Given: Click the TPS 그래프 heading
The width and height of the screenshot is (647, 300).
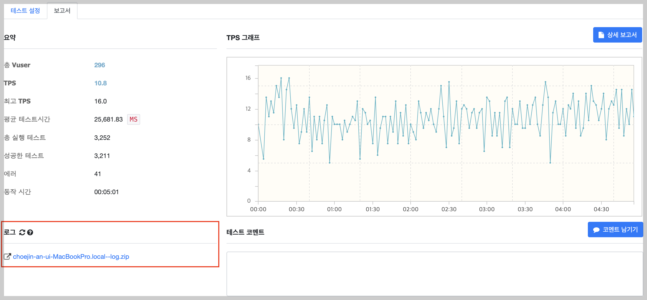Looking at the screenshot, I should coord(243,38).
